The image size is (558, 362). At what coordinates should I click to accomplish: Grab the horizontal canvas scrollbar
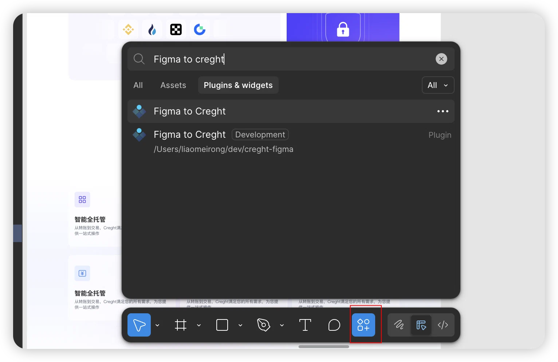pyautogui.click(x=324, y=347)
